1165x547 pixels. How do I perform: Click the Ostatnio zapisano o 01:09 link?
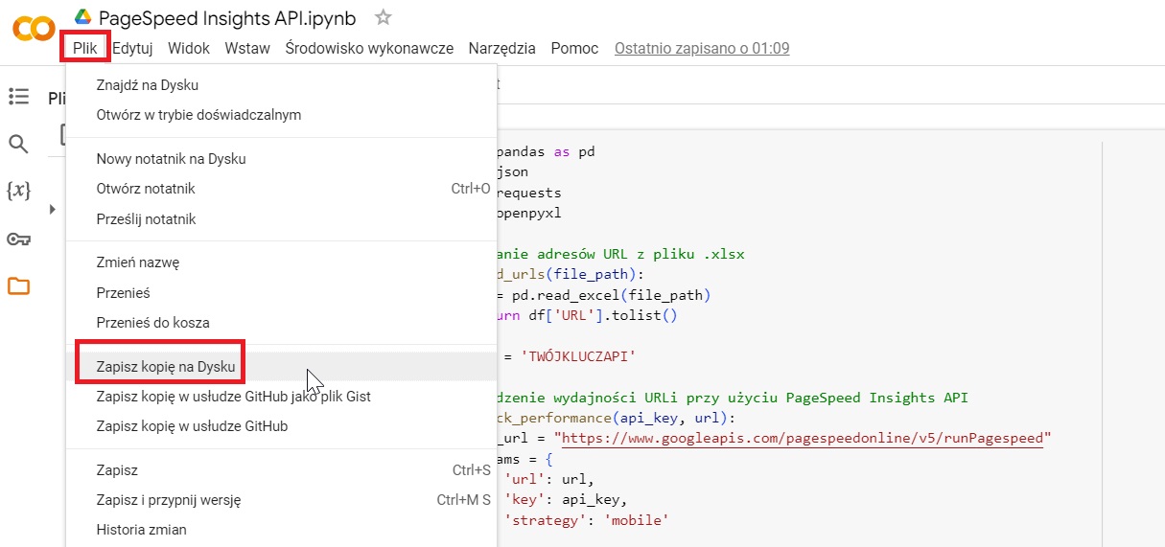click(702, 48)
